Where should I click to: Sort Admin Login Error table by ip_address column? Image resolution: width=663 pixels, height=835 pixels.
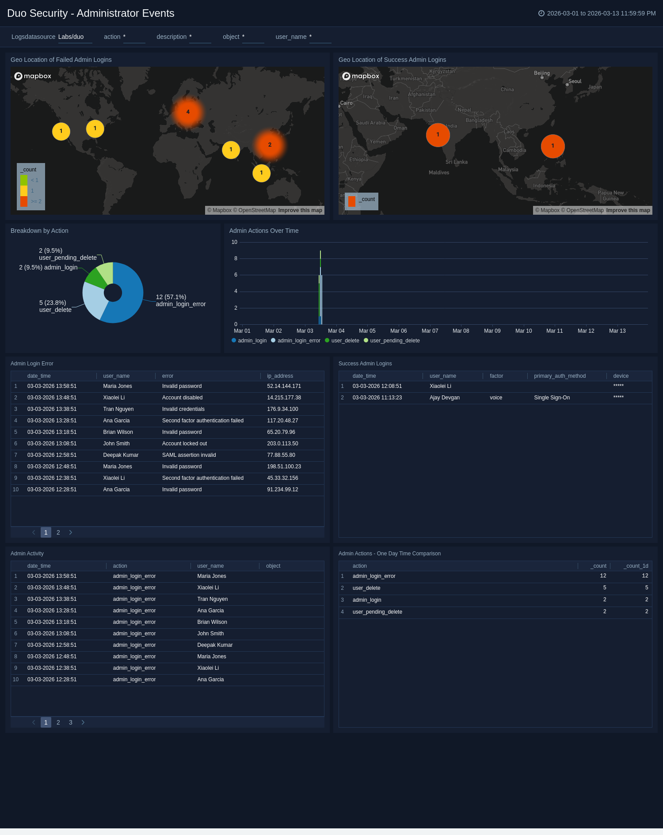pyautogui.click(x=280, y=376)
